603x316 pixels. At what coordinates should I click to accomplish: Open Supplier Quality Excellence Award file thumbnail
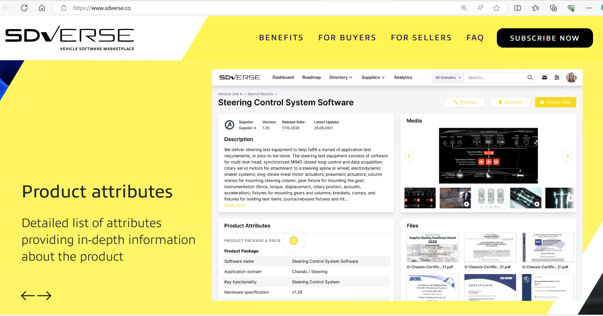coord(432,247)
